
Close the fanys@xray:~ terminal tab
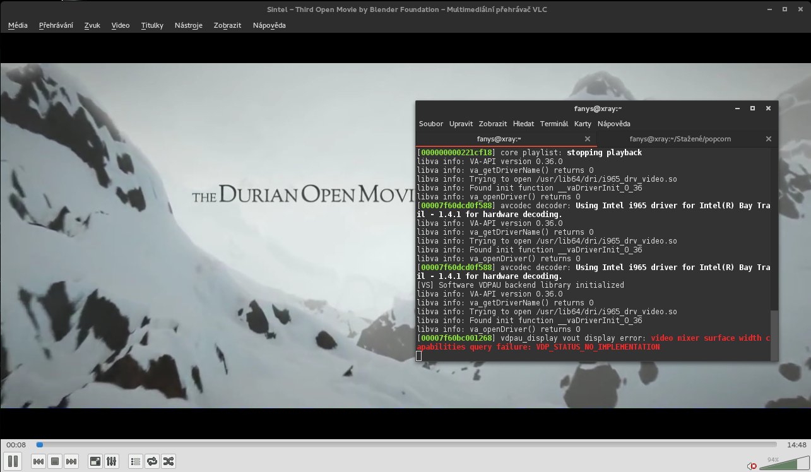pos(588,139)
